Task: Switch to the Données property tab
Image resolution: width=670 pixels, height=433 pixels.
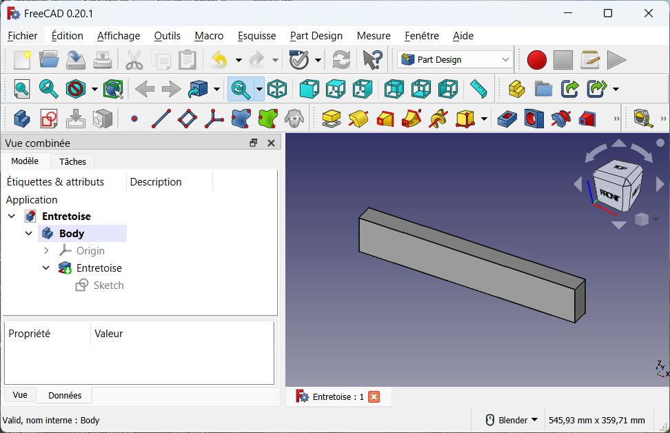Action: pos(65,395)
